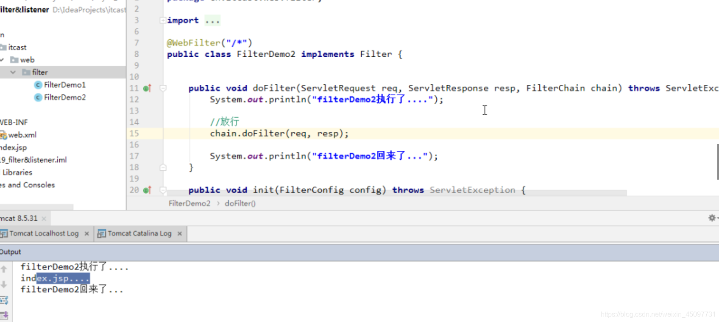Click scroll-to-end icon in output panel
The height and width of the screenshot is (322, 719).
[x=4, y=315]
